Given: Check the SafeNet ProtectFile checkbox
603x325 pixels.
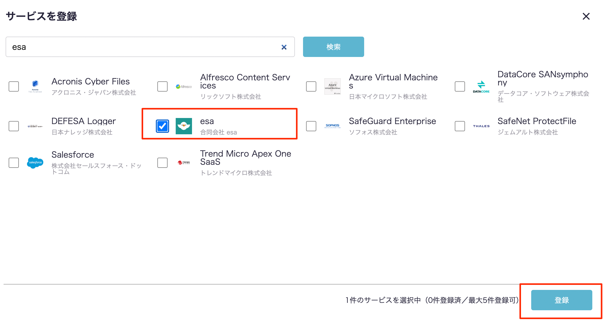Looking at the screenshot, I should (x=460, y=126).
